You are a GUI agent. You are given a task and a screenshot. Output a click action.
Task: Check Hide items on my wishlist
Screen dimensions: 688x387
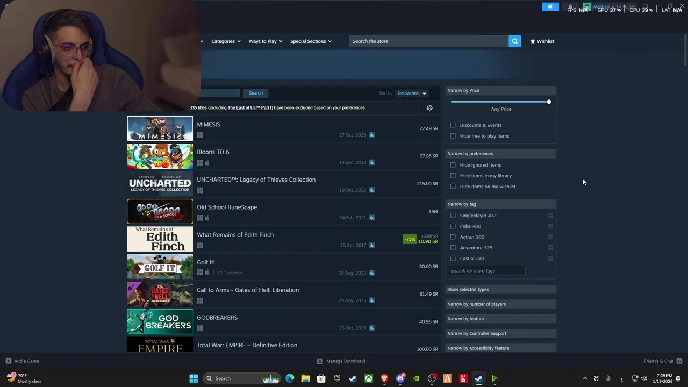pos(453,187)
